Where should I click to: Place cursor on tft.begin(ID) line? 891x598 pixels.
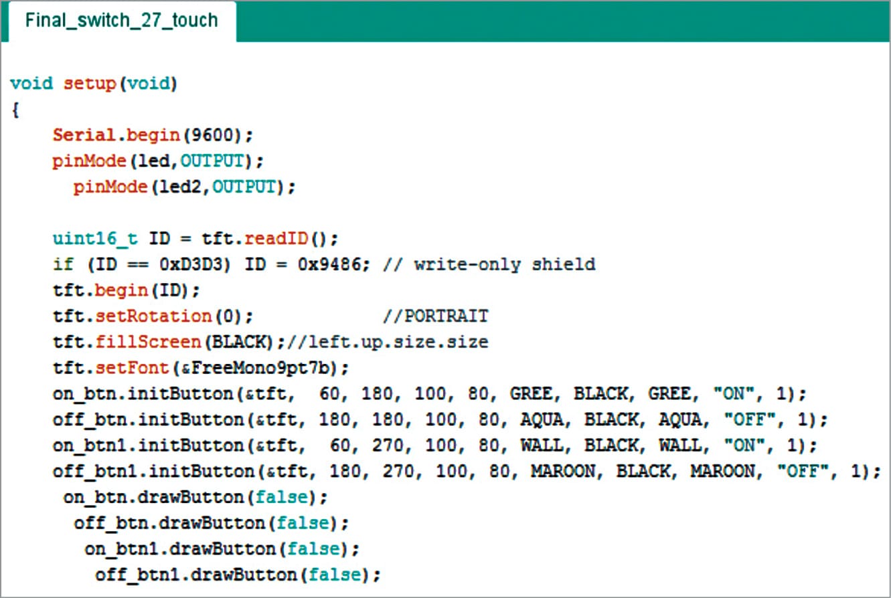[x=127, y=290]
